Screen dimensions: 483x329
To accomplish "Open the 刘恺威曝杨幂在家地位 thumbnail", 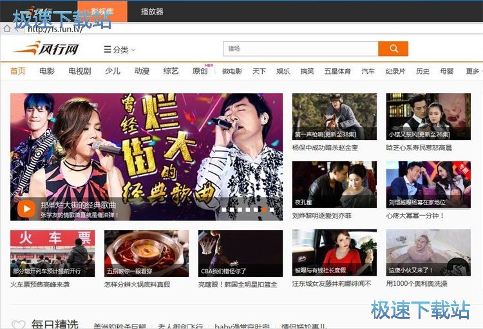I will 428,184.
